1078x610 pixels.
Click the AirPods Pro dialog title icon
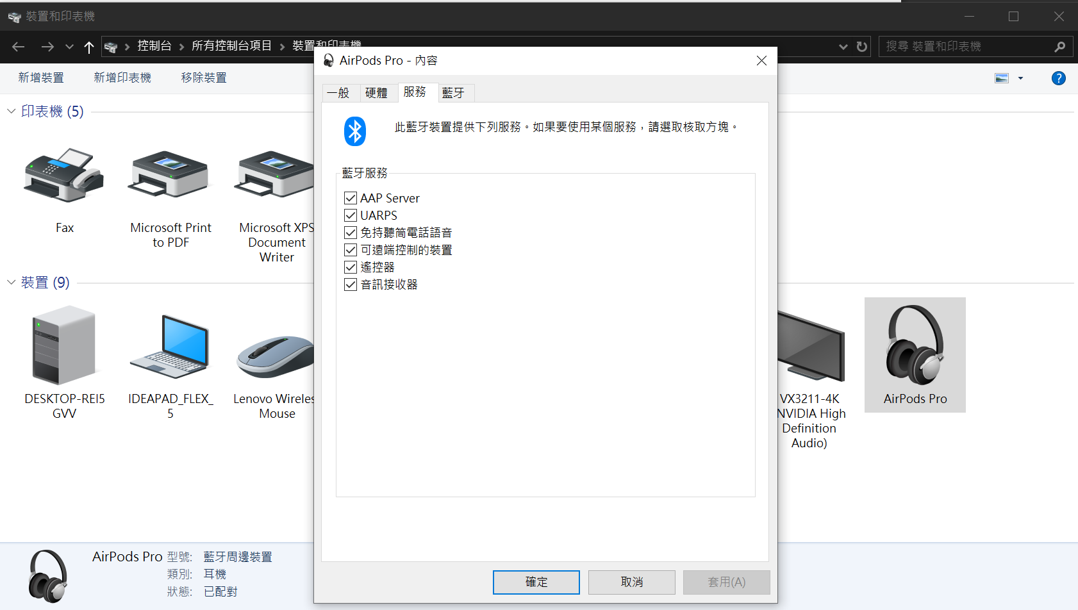pos(329,60)
